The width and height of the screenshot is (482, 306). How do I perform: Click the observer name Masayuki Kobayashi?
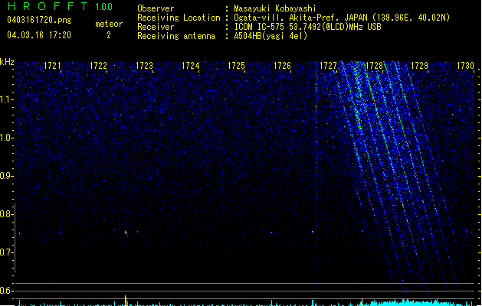(275, 8)
